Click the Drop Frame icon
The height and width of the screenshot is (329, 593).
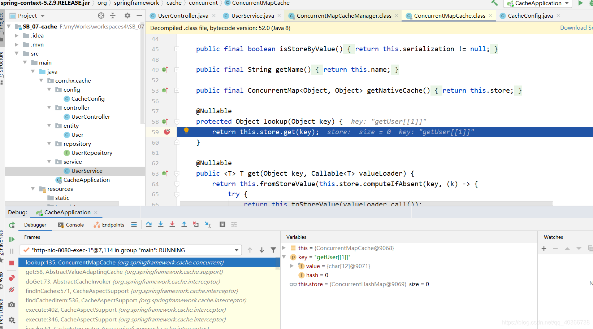pyautogui.click(x=196, y=224)
